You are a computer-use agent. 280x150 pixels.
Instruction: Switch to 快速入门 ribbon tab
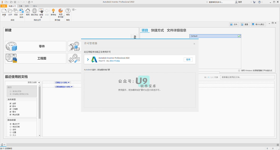pos(12,6)
